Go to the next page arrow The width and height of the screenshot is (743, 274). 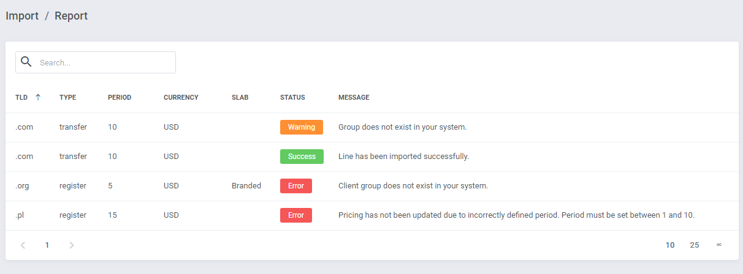[x=71, y=245]
